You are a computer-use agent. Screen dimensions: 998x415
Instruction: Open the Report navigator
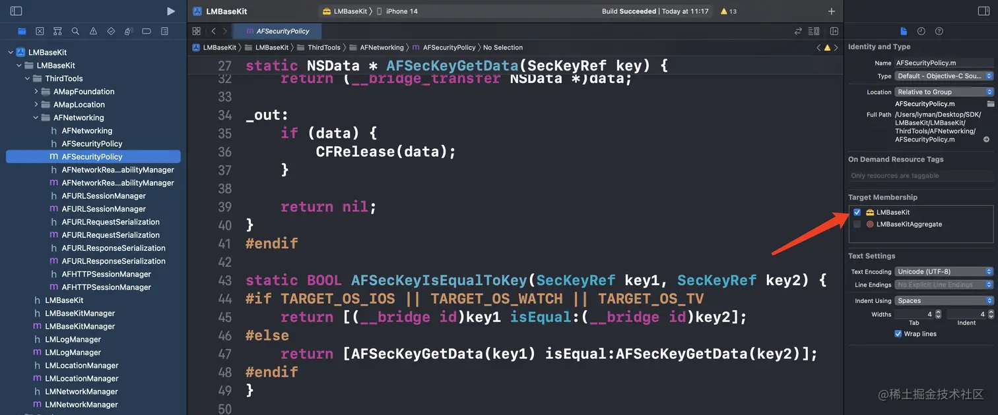[164, 31]
